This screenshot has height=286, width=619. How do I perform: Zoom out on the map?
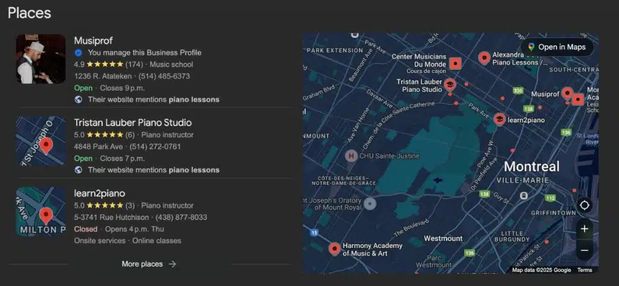[585, 250]
